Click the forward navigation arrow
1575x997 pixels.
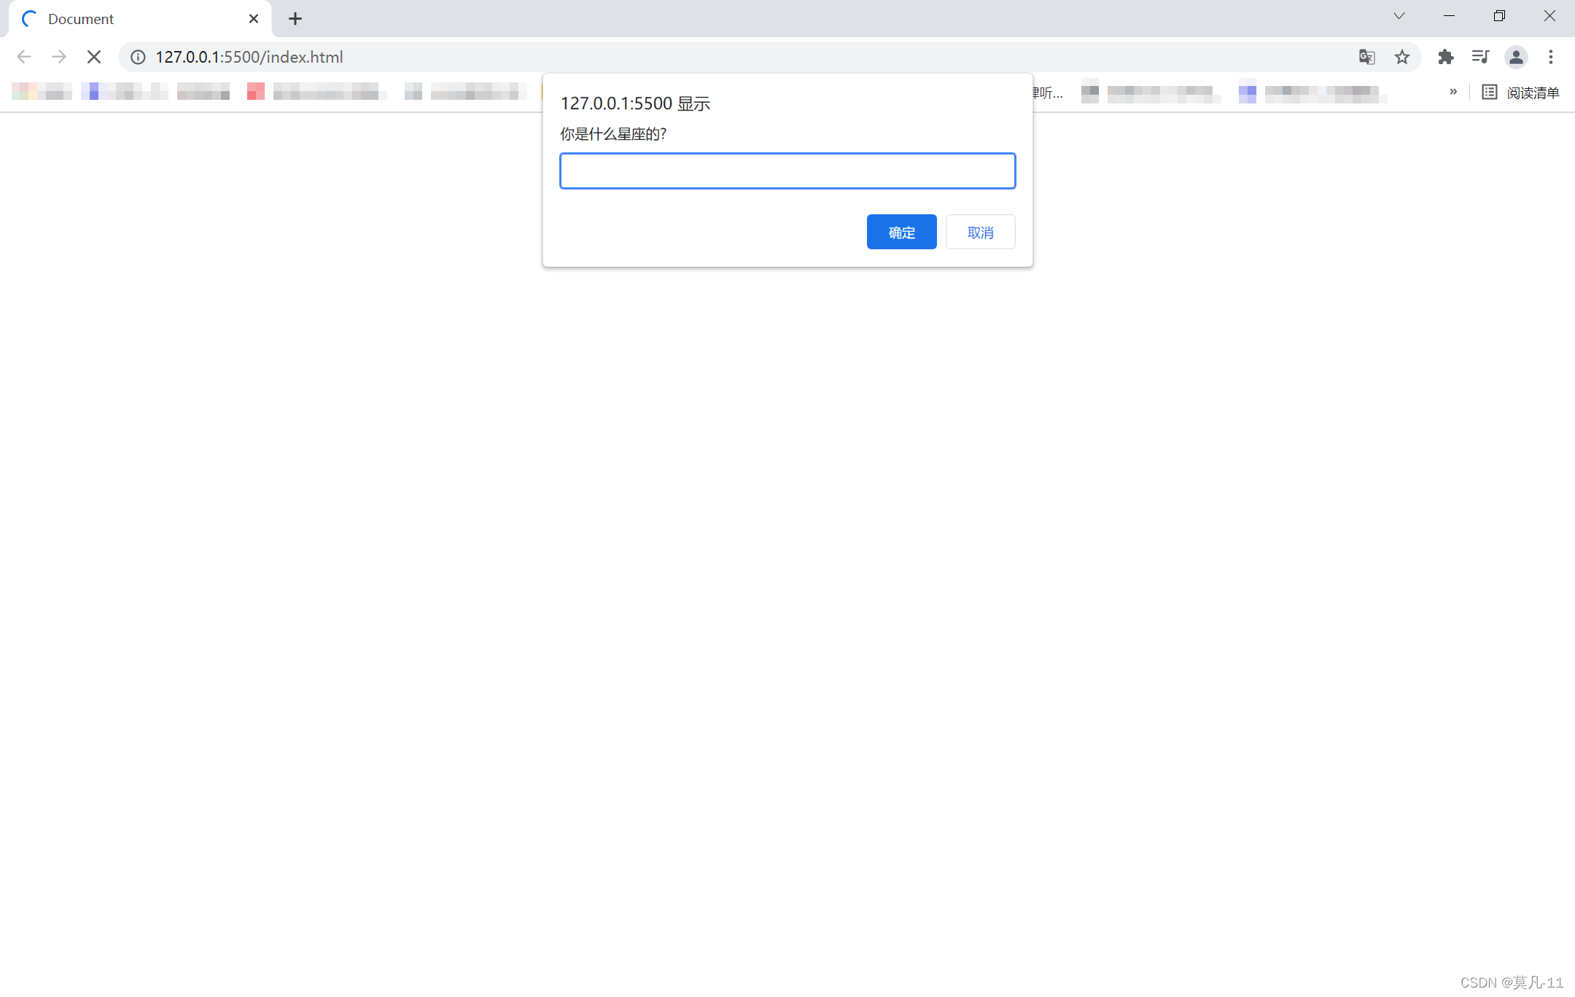click(x=59, y=57)
